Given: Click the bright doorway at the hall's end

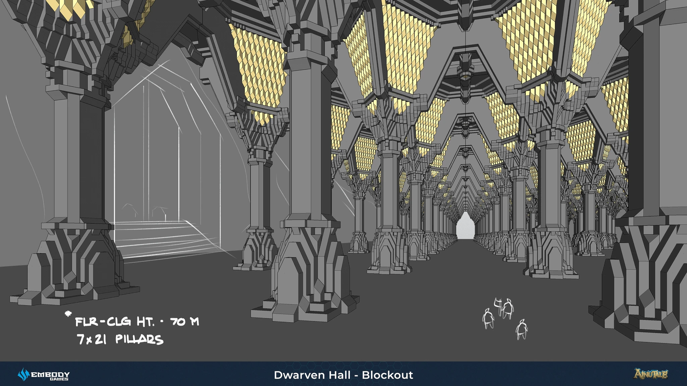Looking at the screenshot, I should click(465, 225).
